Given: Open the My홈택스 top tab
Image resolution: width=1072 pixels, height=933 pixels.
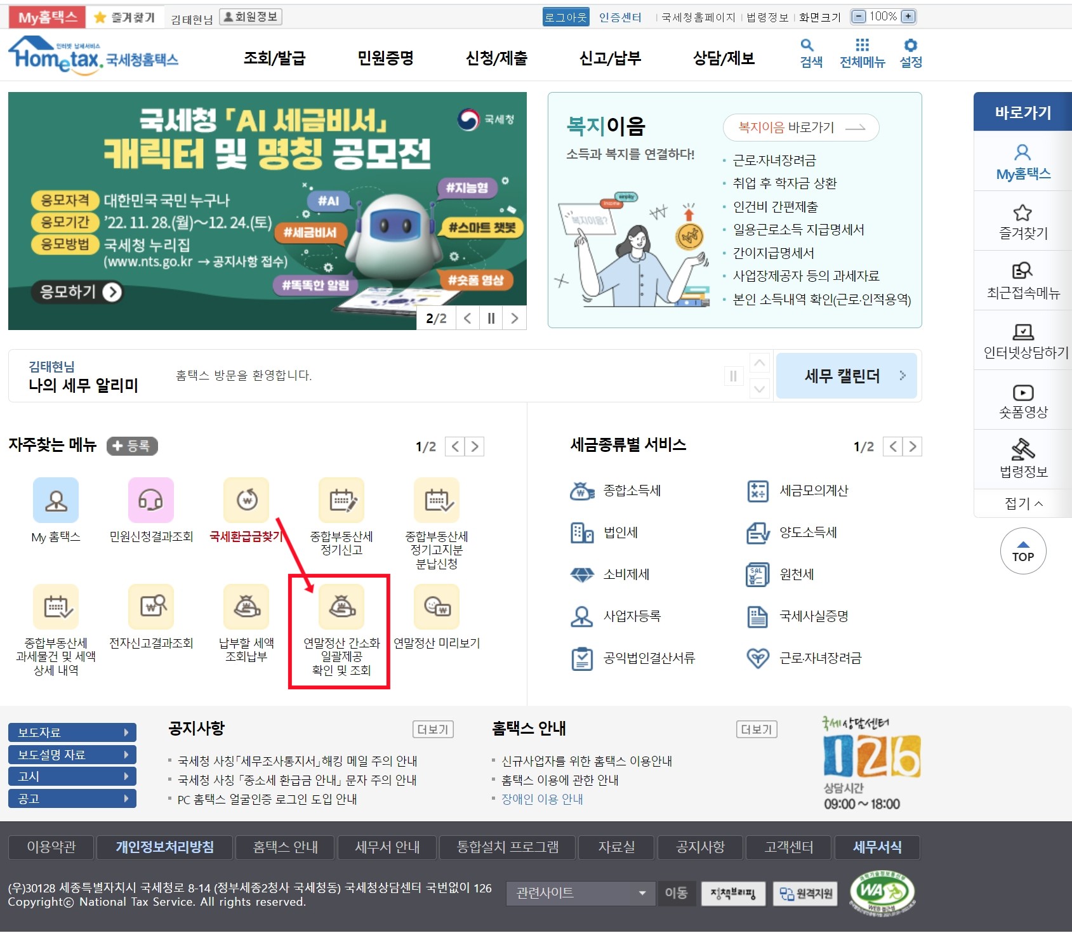Looking at the screenshot, I should pos(48,17).
